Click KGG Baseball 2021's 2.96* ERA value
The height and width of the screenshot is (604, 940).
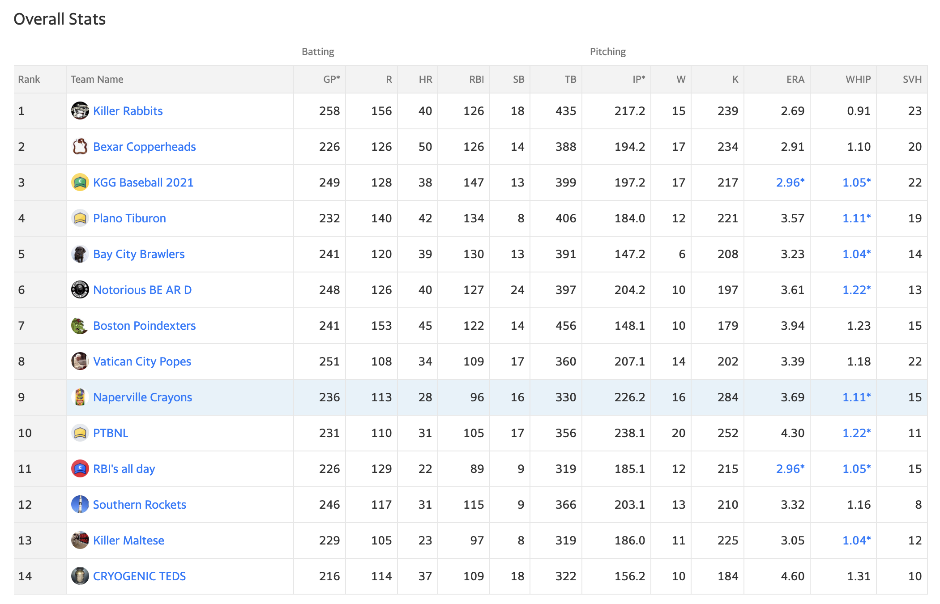point(790,183)
